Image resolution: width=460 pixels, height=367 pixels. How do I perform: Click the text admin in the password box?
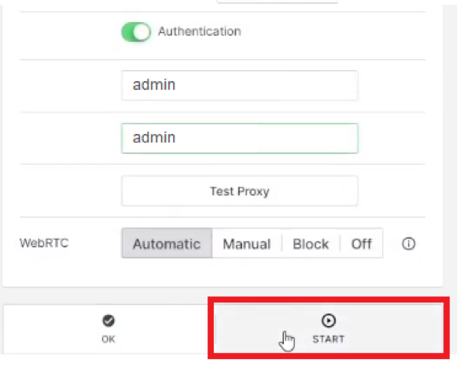point(154,138)
